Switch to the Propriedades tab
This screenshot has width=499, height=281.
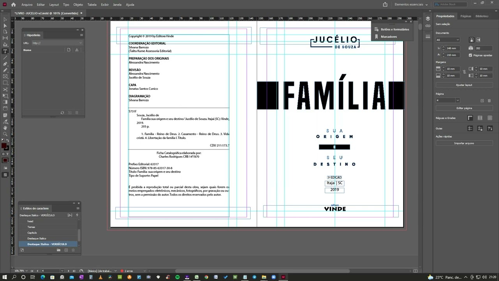445,16
